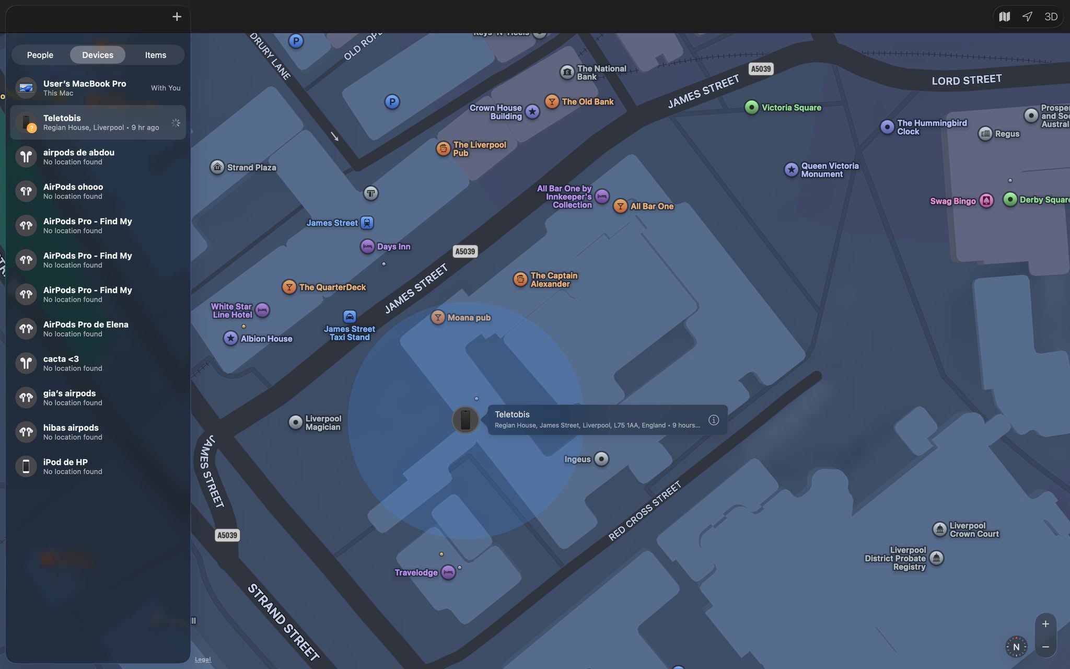Switch to the Items tab
The height and width of the screenshot is (669, 1070).
(x=156, y=55)
